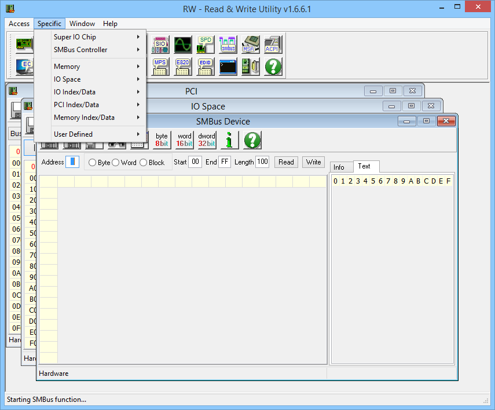The width and height of the screenshot is (495, 410).
Task: Click the Length value field
Action: pyautogui.click(x=262, y=162)
